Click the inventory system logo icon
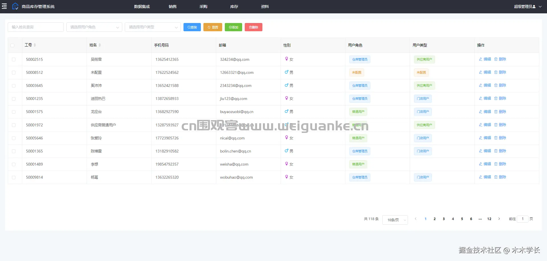 pos(15,6)
